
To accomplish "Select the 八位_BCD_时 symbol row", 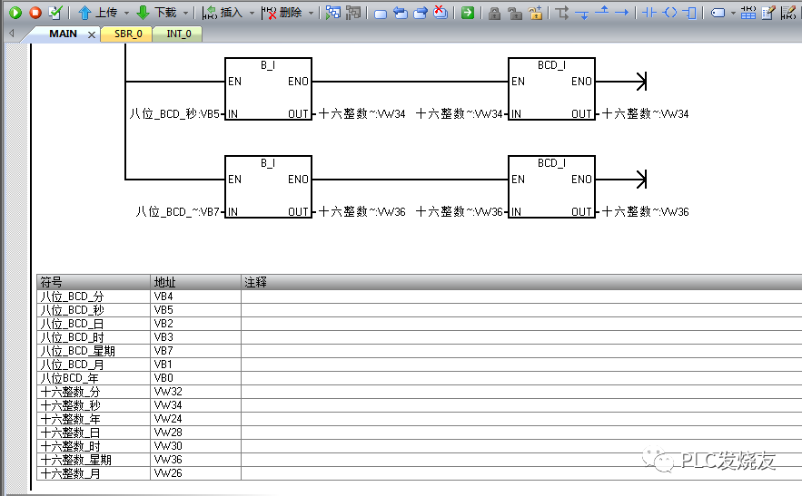I will (x=420, y=337).
